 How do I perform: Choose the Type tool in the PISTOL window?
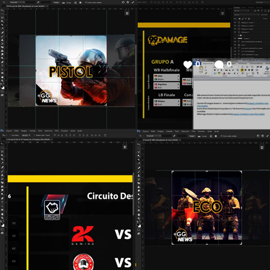point(2,66)
